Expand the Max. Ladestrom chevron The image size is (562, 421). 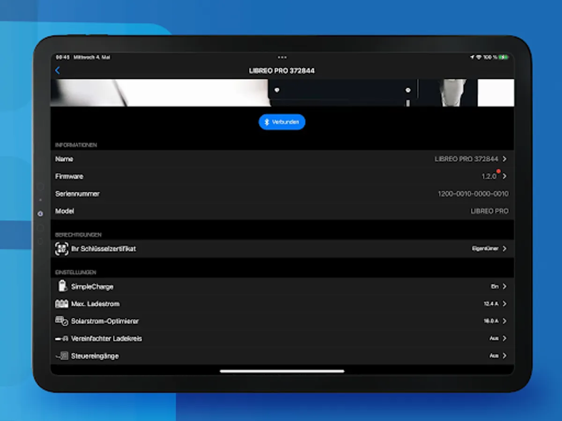pyautogui.click(x=504, y=304)
